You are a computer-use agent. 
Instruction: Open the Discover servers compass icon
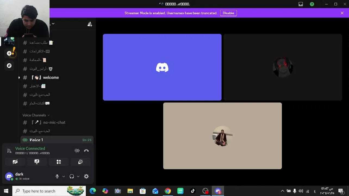9,66
